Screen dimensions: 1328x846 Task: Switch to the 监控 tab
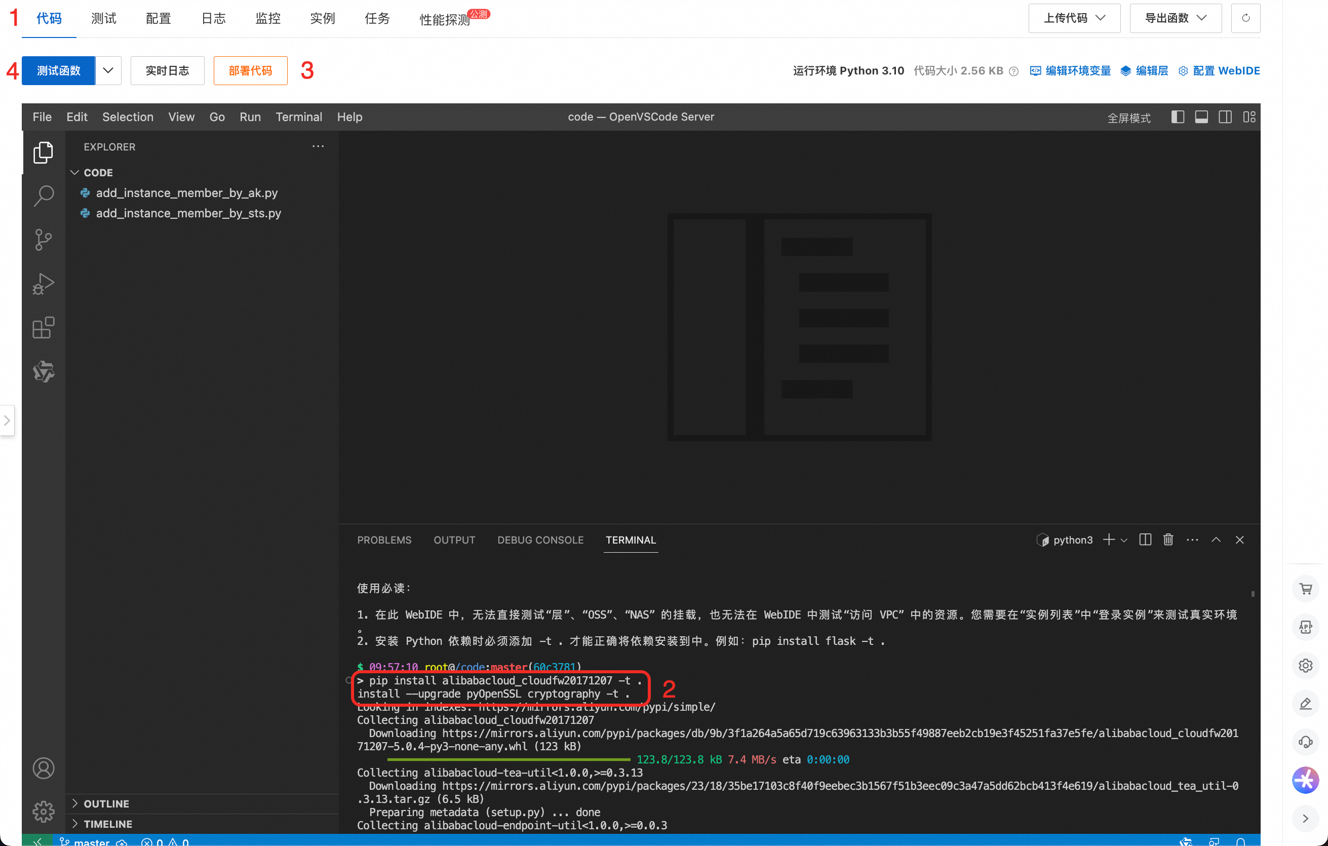267,19
